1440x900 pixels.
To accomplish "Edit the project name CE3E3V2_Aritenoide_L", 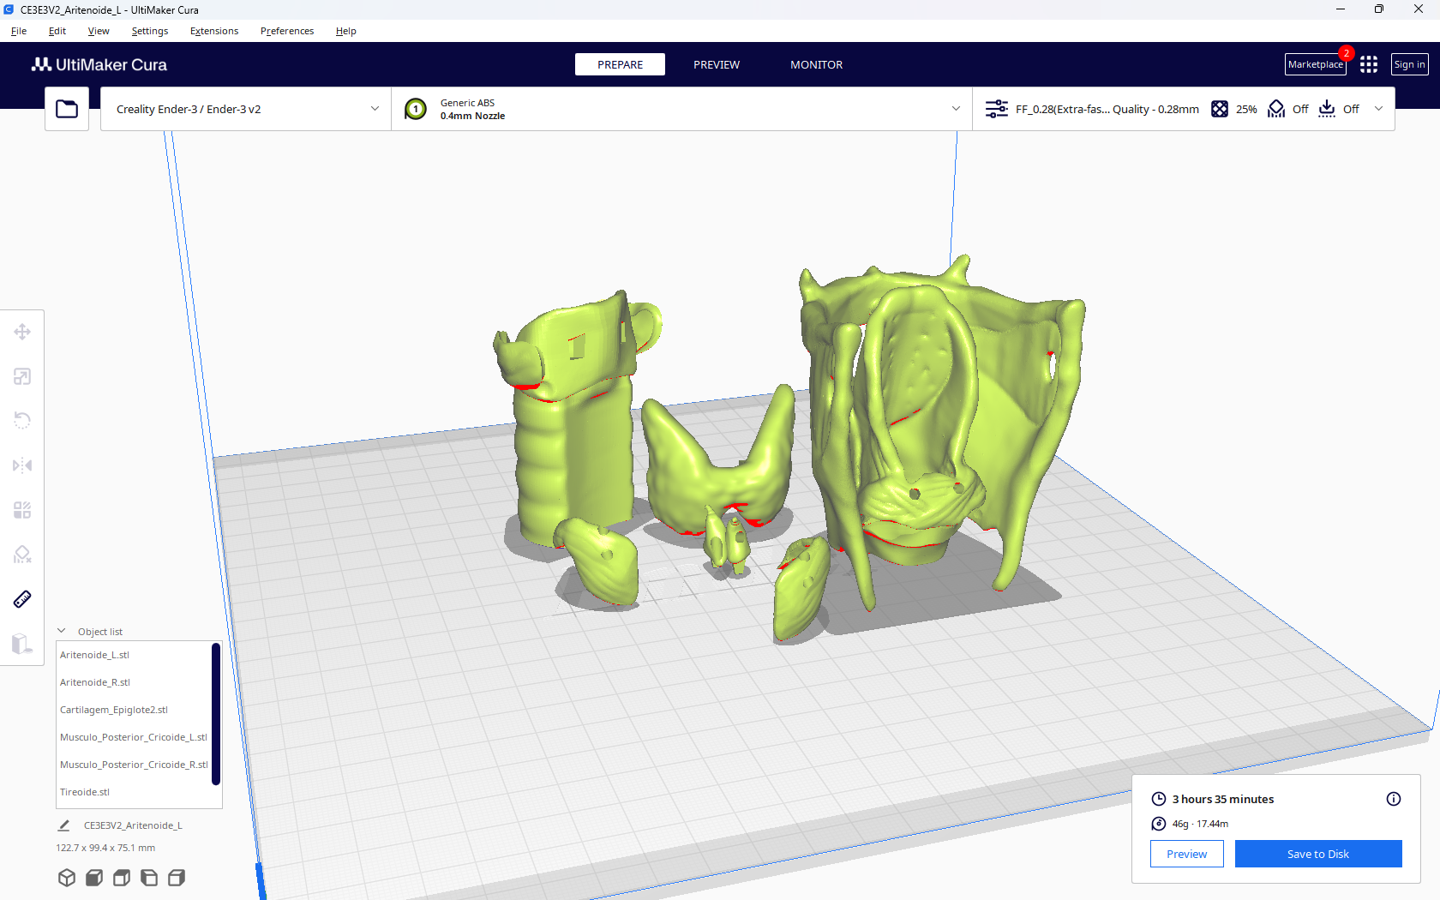I will click(133, 825).
